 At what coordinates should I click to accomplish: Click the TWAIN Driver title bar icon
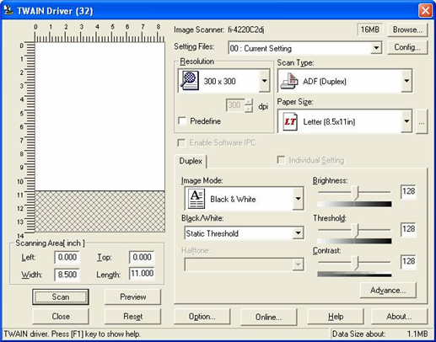click(x=8, y=11)
